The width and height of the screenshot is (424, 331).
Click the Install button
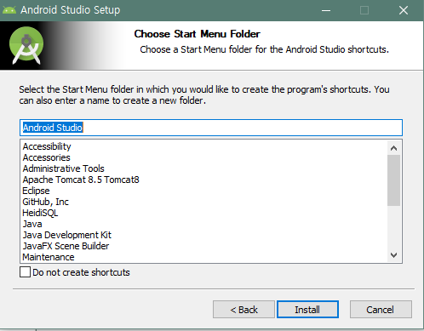[x=307, y=309]
